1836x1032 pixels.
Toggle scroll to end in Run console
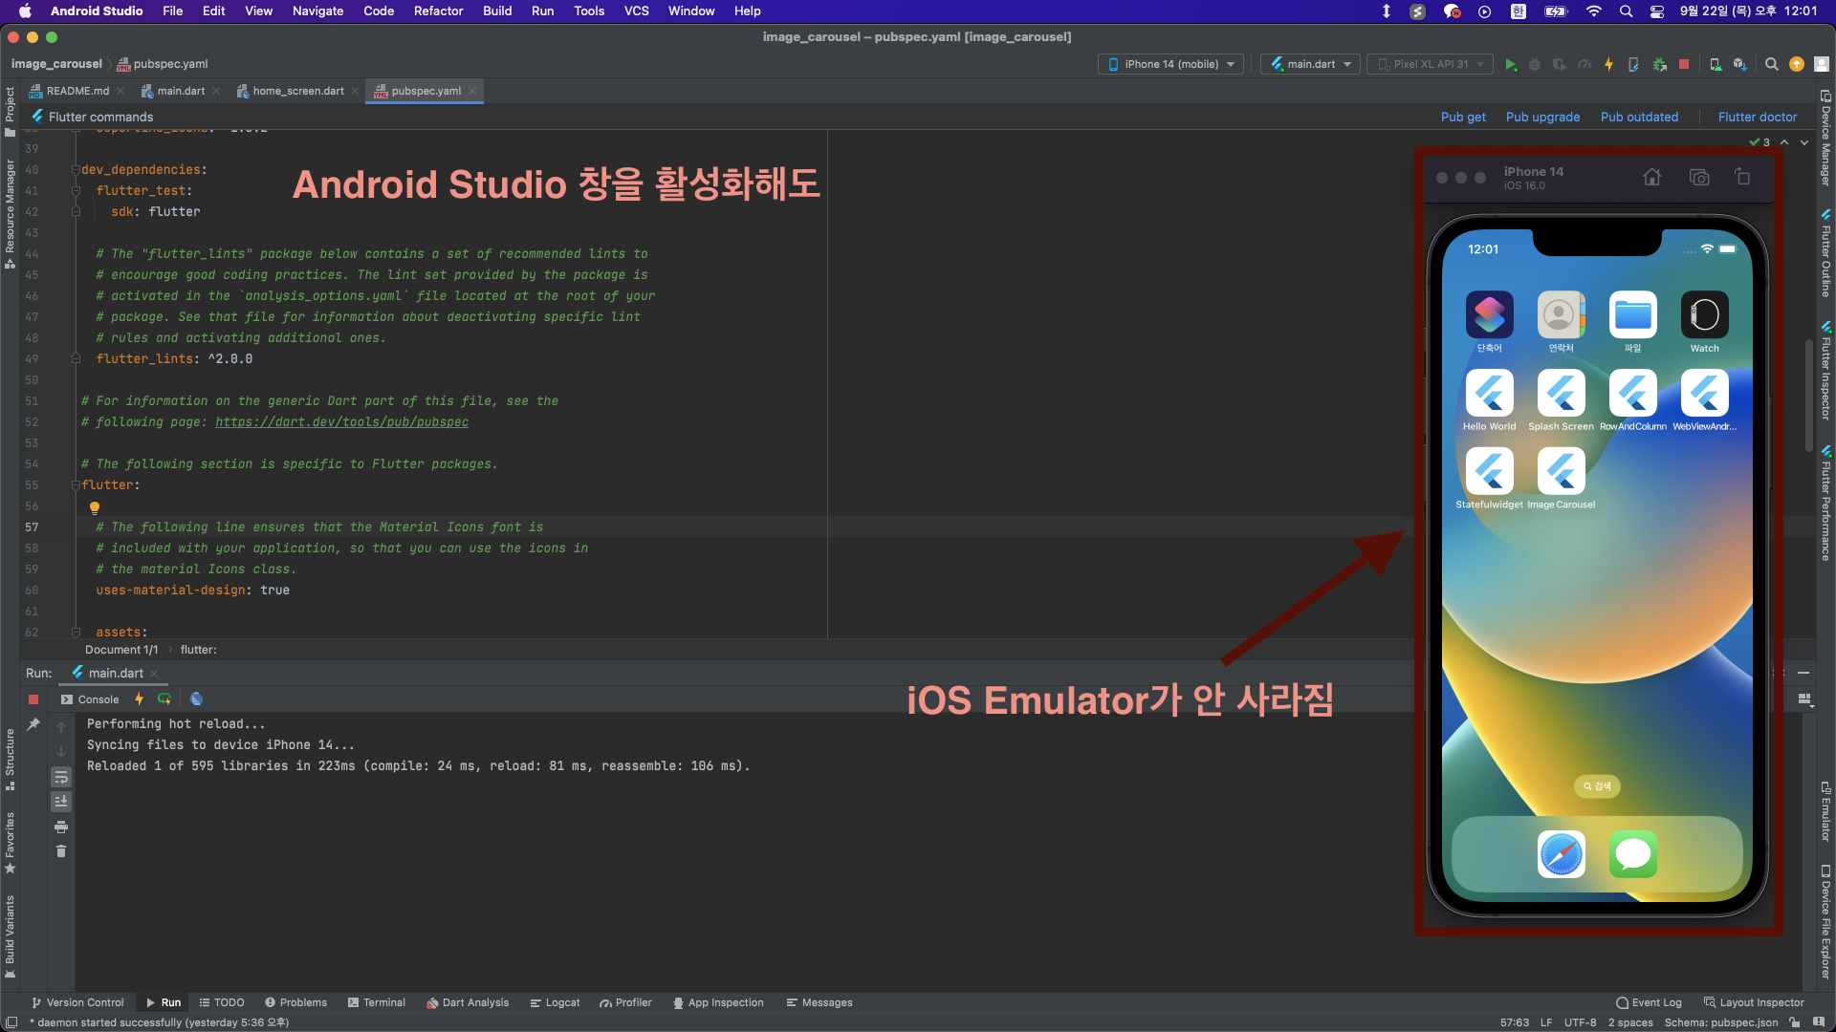(x=61, y=801)
